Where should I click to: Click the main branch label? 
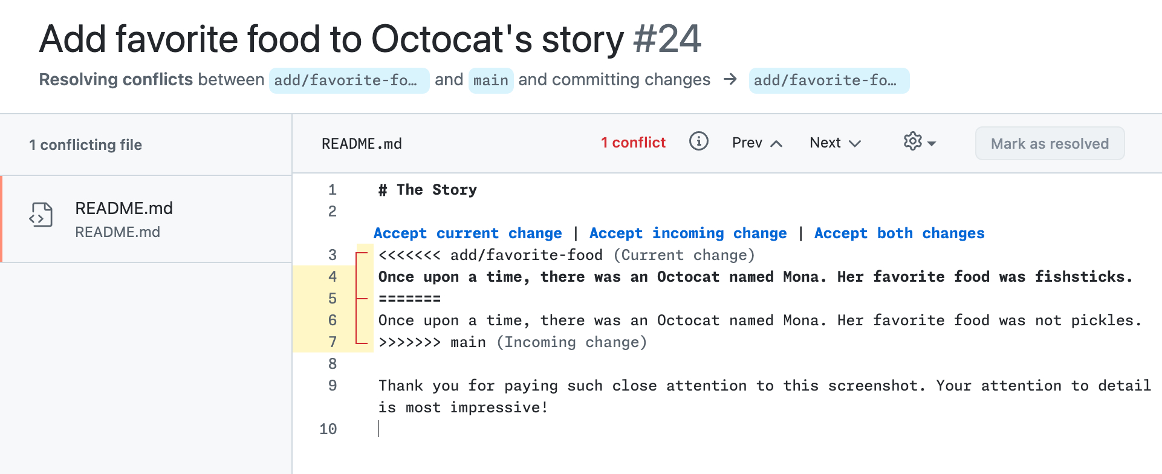[x=490, y=80]
